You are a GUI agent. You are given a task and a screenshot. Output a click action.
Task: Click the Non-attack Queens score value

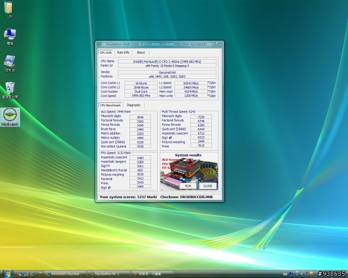coord(140,146)
